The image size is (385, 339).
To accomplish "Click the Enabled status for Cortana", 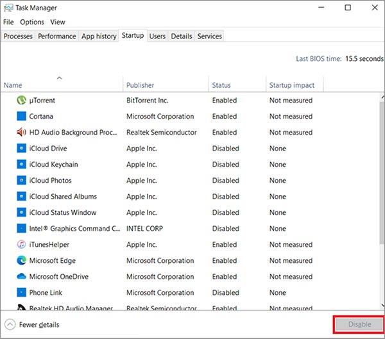I will pos(225,116).
